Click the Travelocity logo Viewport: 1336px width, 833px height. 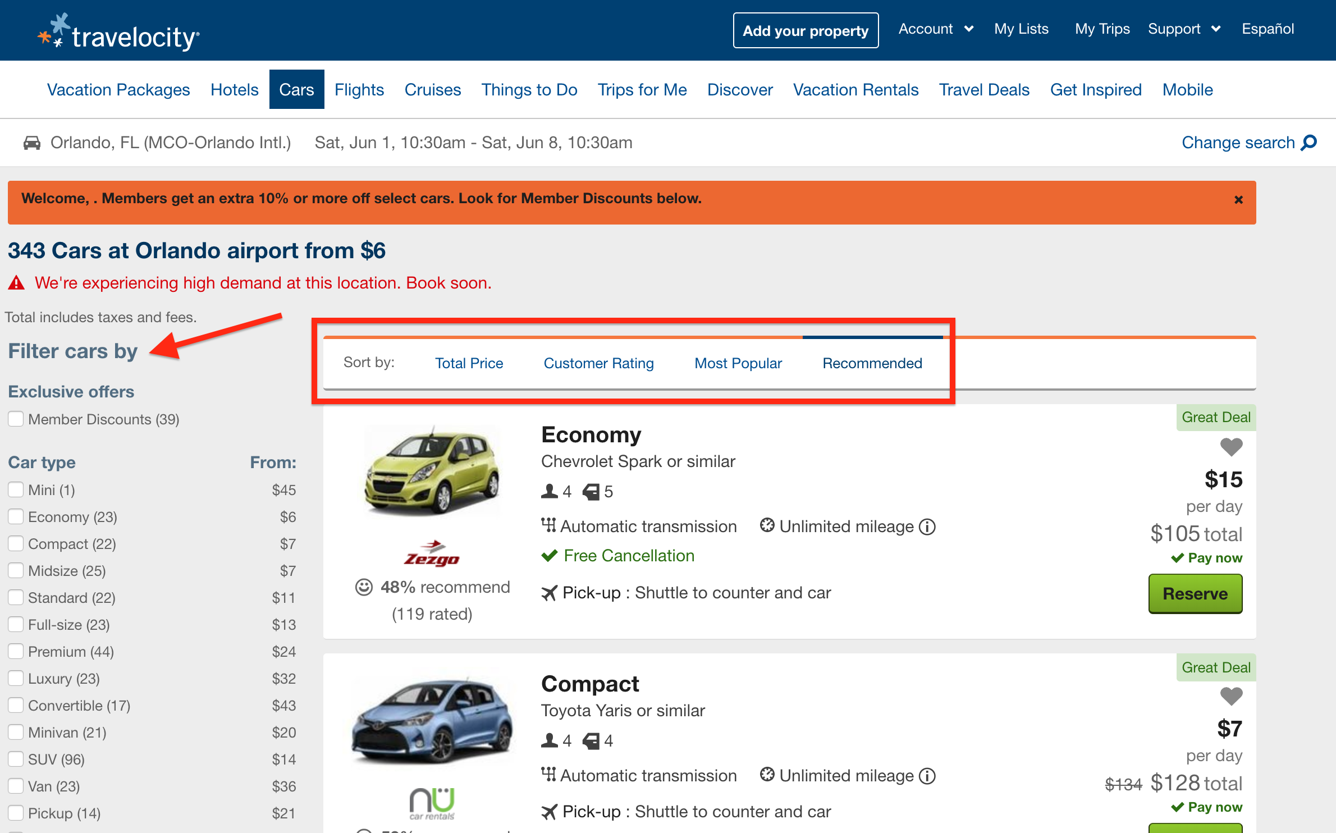[x=118, y=32]
